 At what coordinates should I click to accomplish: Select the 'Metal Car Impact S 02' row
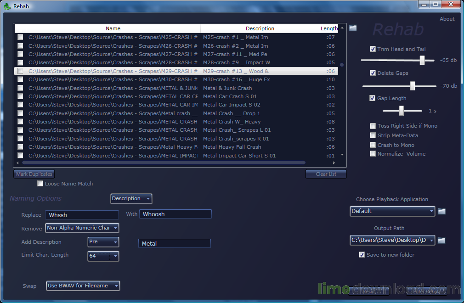coord(176,105)
